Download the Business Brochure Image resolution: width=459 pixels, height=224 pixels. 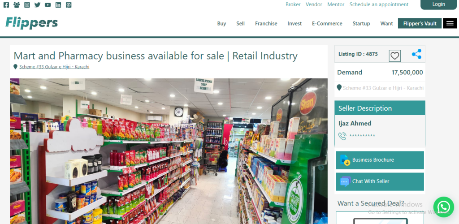pos(380,160)
